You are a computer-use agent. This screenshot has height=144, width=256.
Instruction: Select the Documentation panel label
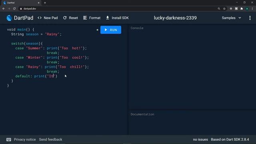pyautogui.click(x=142, y=114)
